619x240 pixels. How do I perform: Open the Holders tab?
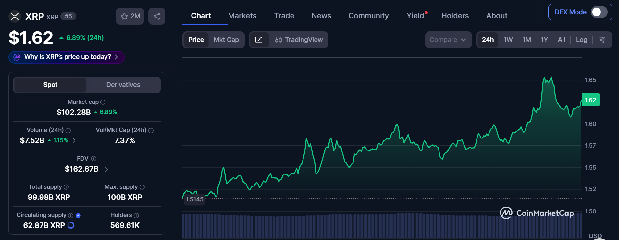click(x=455, y=16)
